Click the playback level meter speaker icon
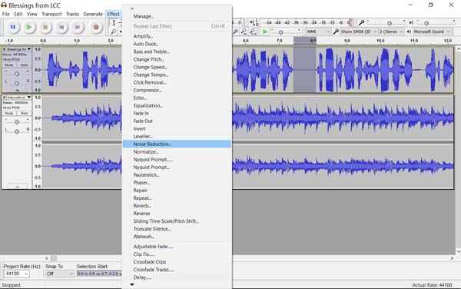The height and width of the screenshot is (289, 461). click(x=252, y=22)
